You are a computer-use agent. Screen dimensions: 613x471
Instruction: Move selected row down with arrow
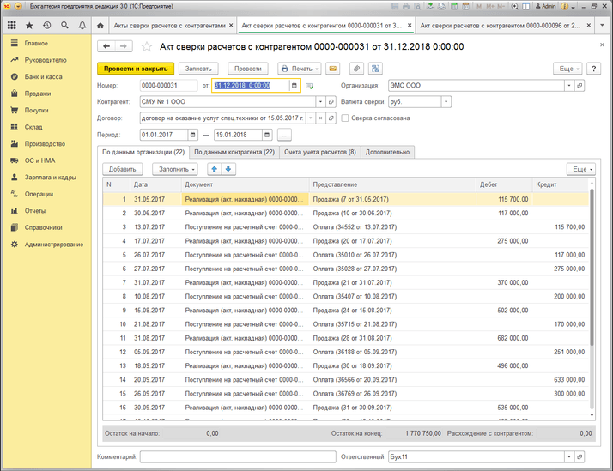click(x=228, y=169)
